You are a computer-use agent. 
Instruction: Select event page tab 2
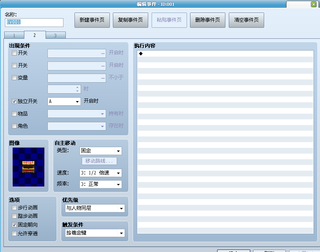coord(35,35)
